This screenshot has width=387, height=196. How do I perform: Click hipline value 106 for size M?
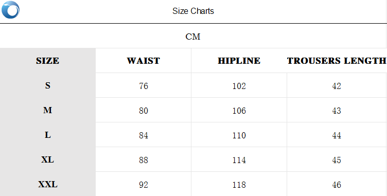coord(239,111)
